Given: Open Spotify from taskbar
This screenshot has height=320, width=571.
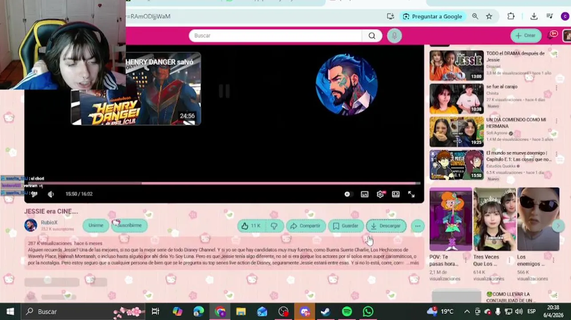Looking at the screenshot, I should click(347, 312).
